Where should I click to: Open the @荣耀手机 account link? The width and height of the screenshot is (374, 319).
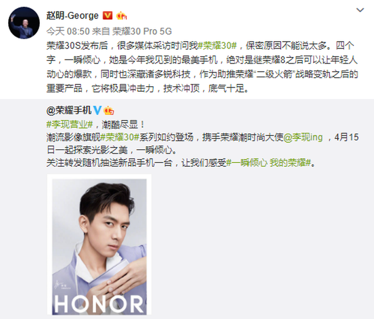coord(69,110)
